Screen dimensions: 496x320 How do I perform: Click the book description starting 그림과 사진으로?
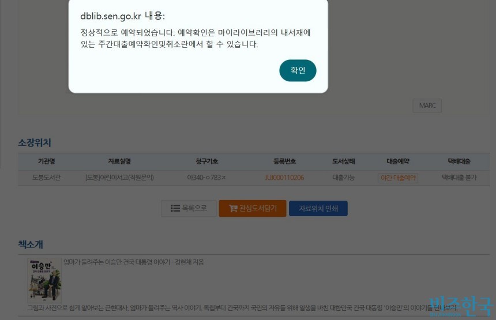point(241,307)
